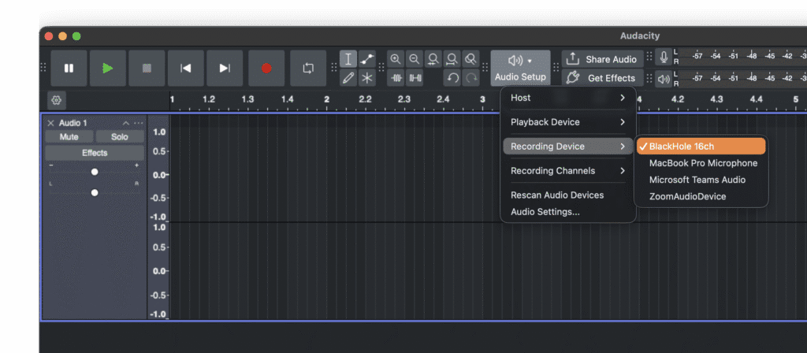Select the Draw pencil tool
This screenshot has width=807, height=353.
(348, 78)
